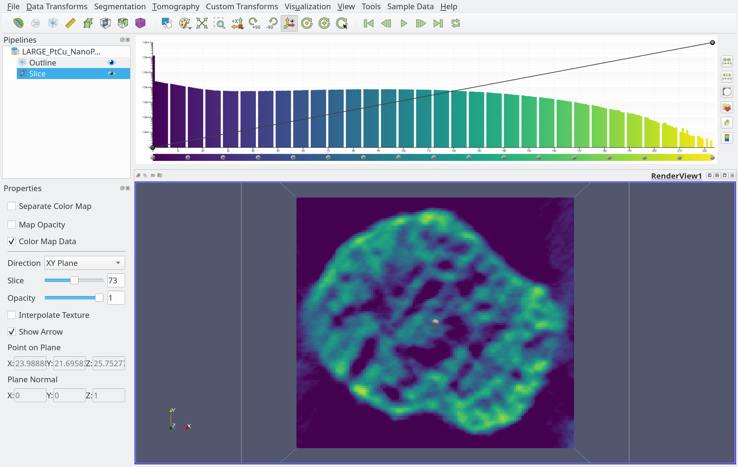
Task: Open the Segmentation menu
Action: 120,6
